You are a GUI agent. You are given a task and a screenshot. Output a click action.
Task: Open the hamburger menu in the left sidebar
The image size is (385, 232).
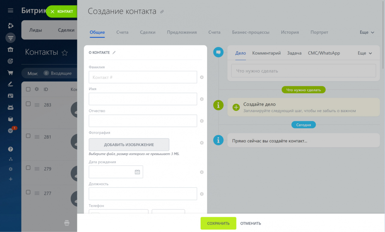point(11,10)
